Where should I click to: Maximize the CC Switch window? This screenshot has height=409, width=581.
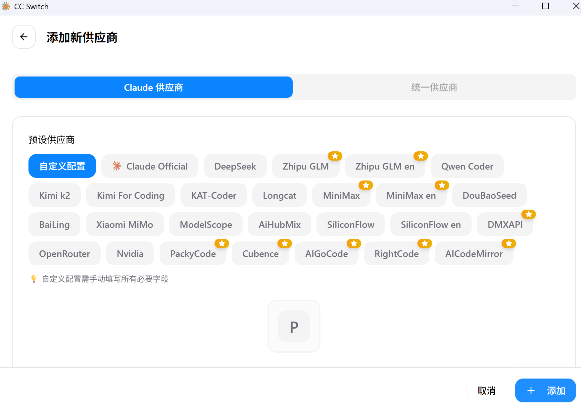click(546, 6)
